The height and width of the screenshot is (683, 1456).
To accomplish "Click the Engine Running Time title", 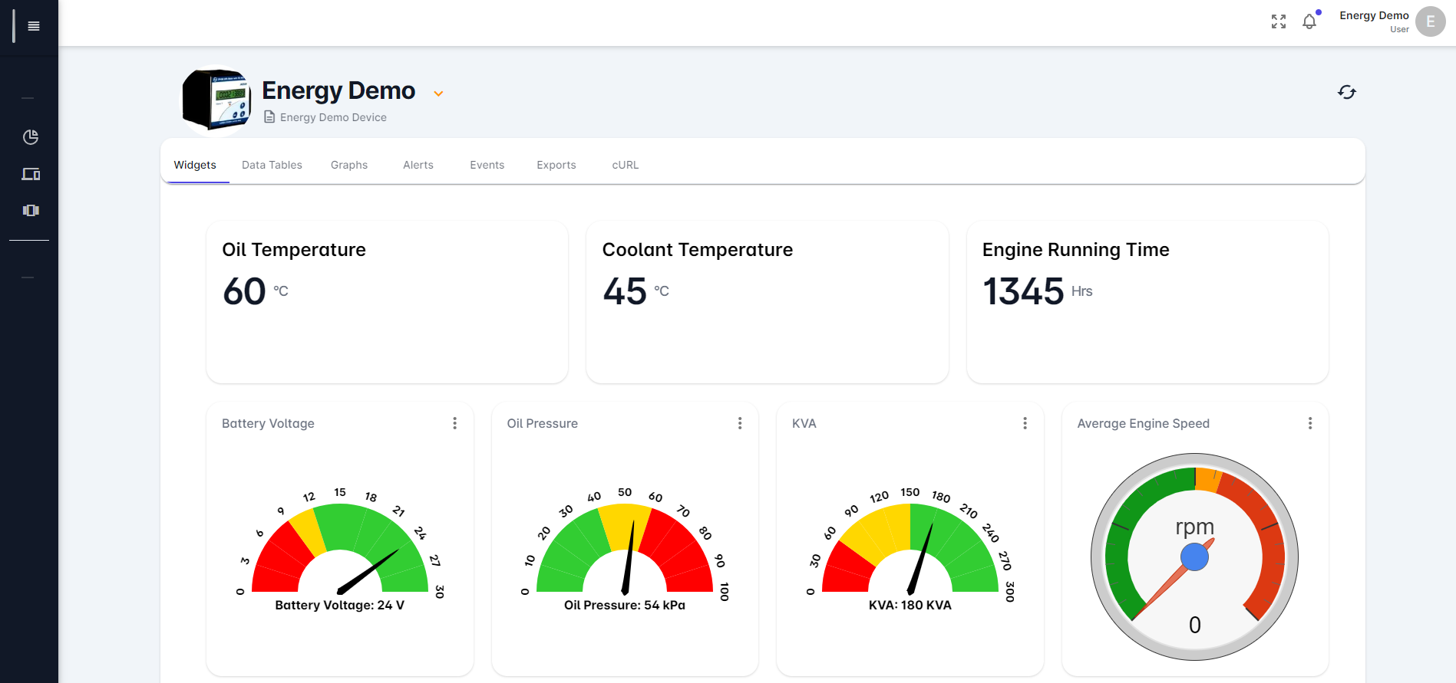I will [1076, 250].
